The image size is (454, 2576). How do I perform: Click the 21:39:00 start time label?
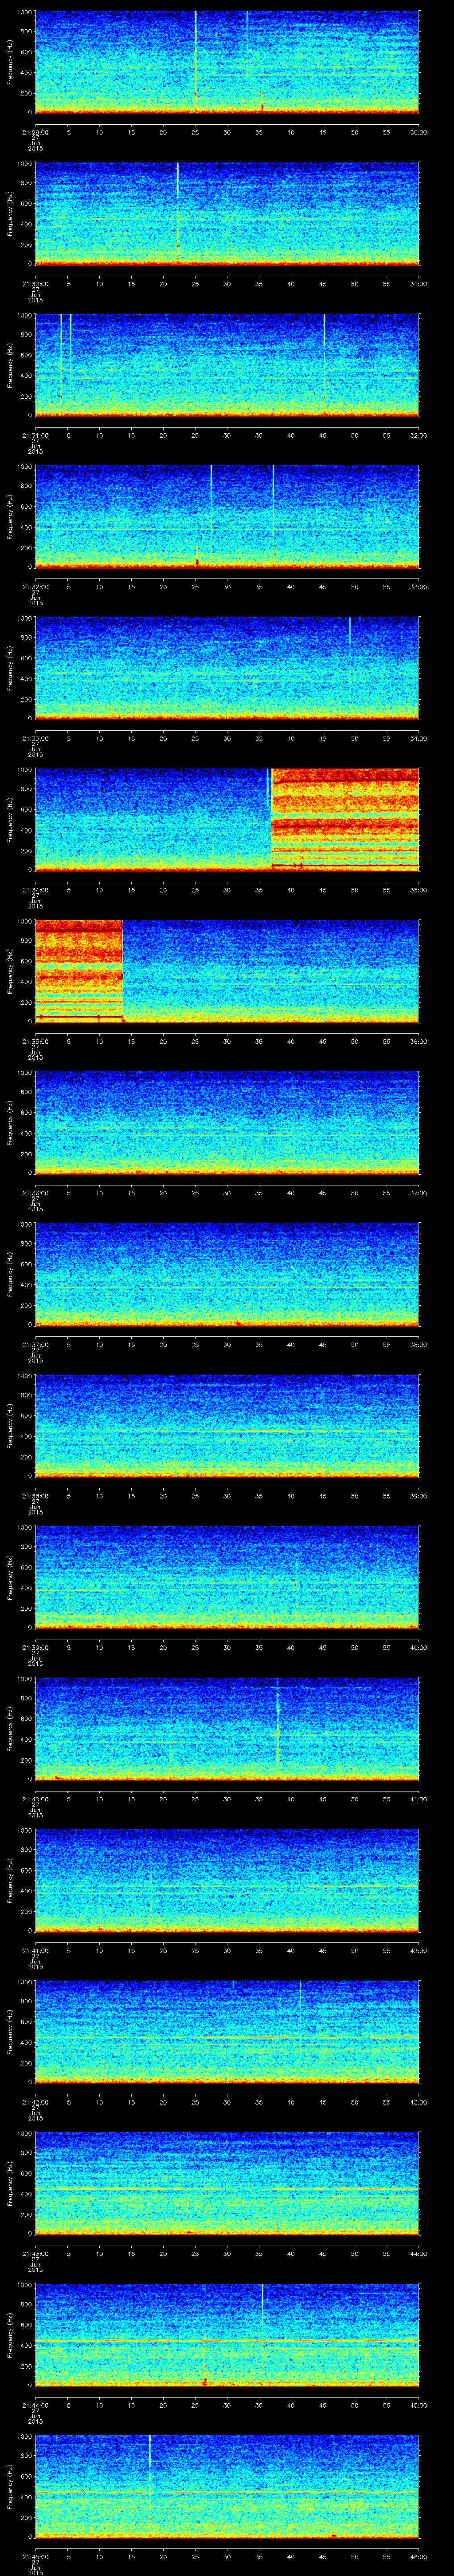[35, 1647]
